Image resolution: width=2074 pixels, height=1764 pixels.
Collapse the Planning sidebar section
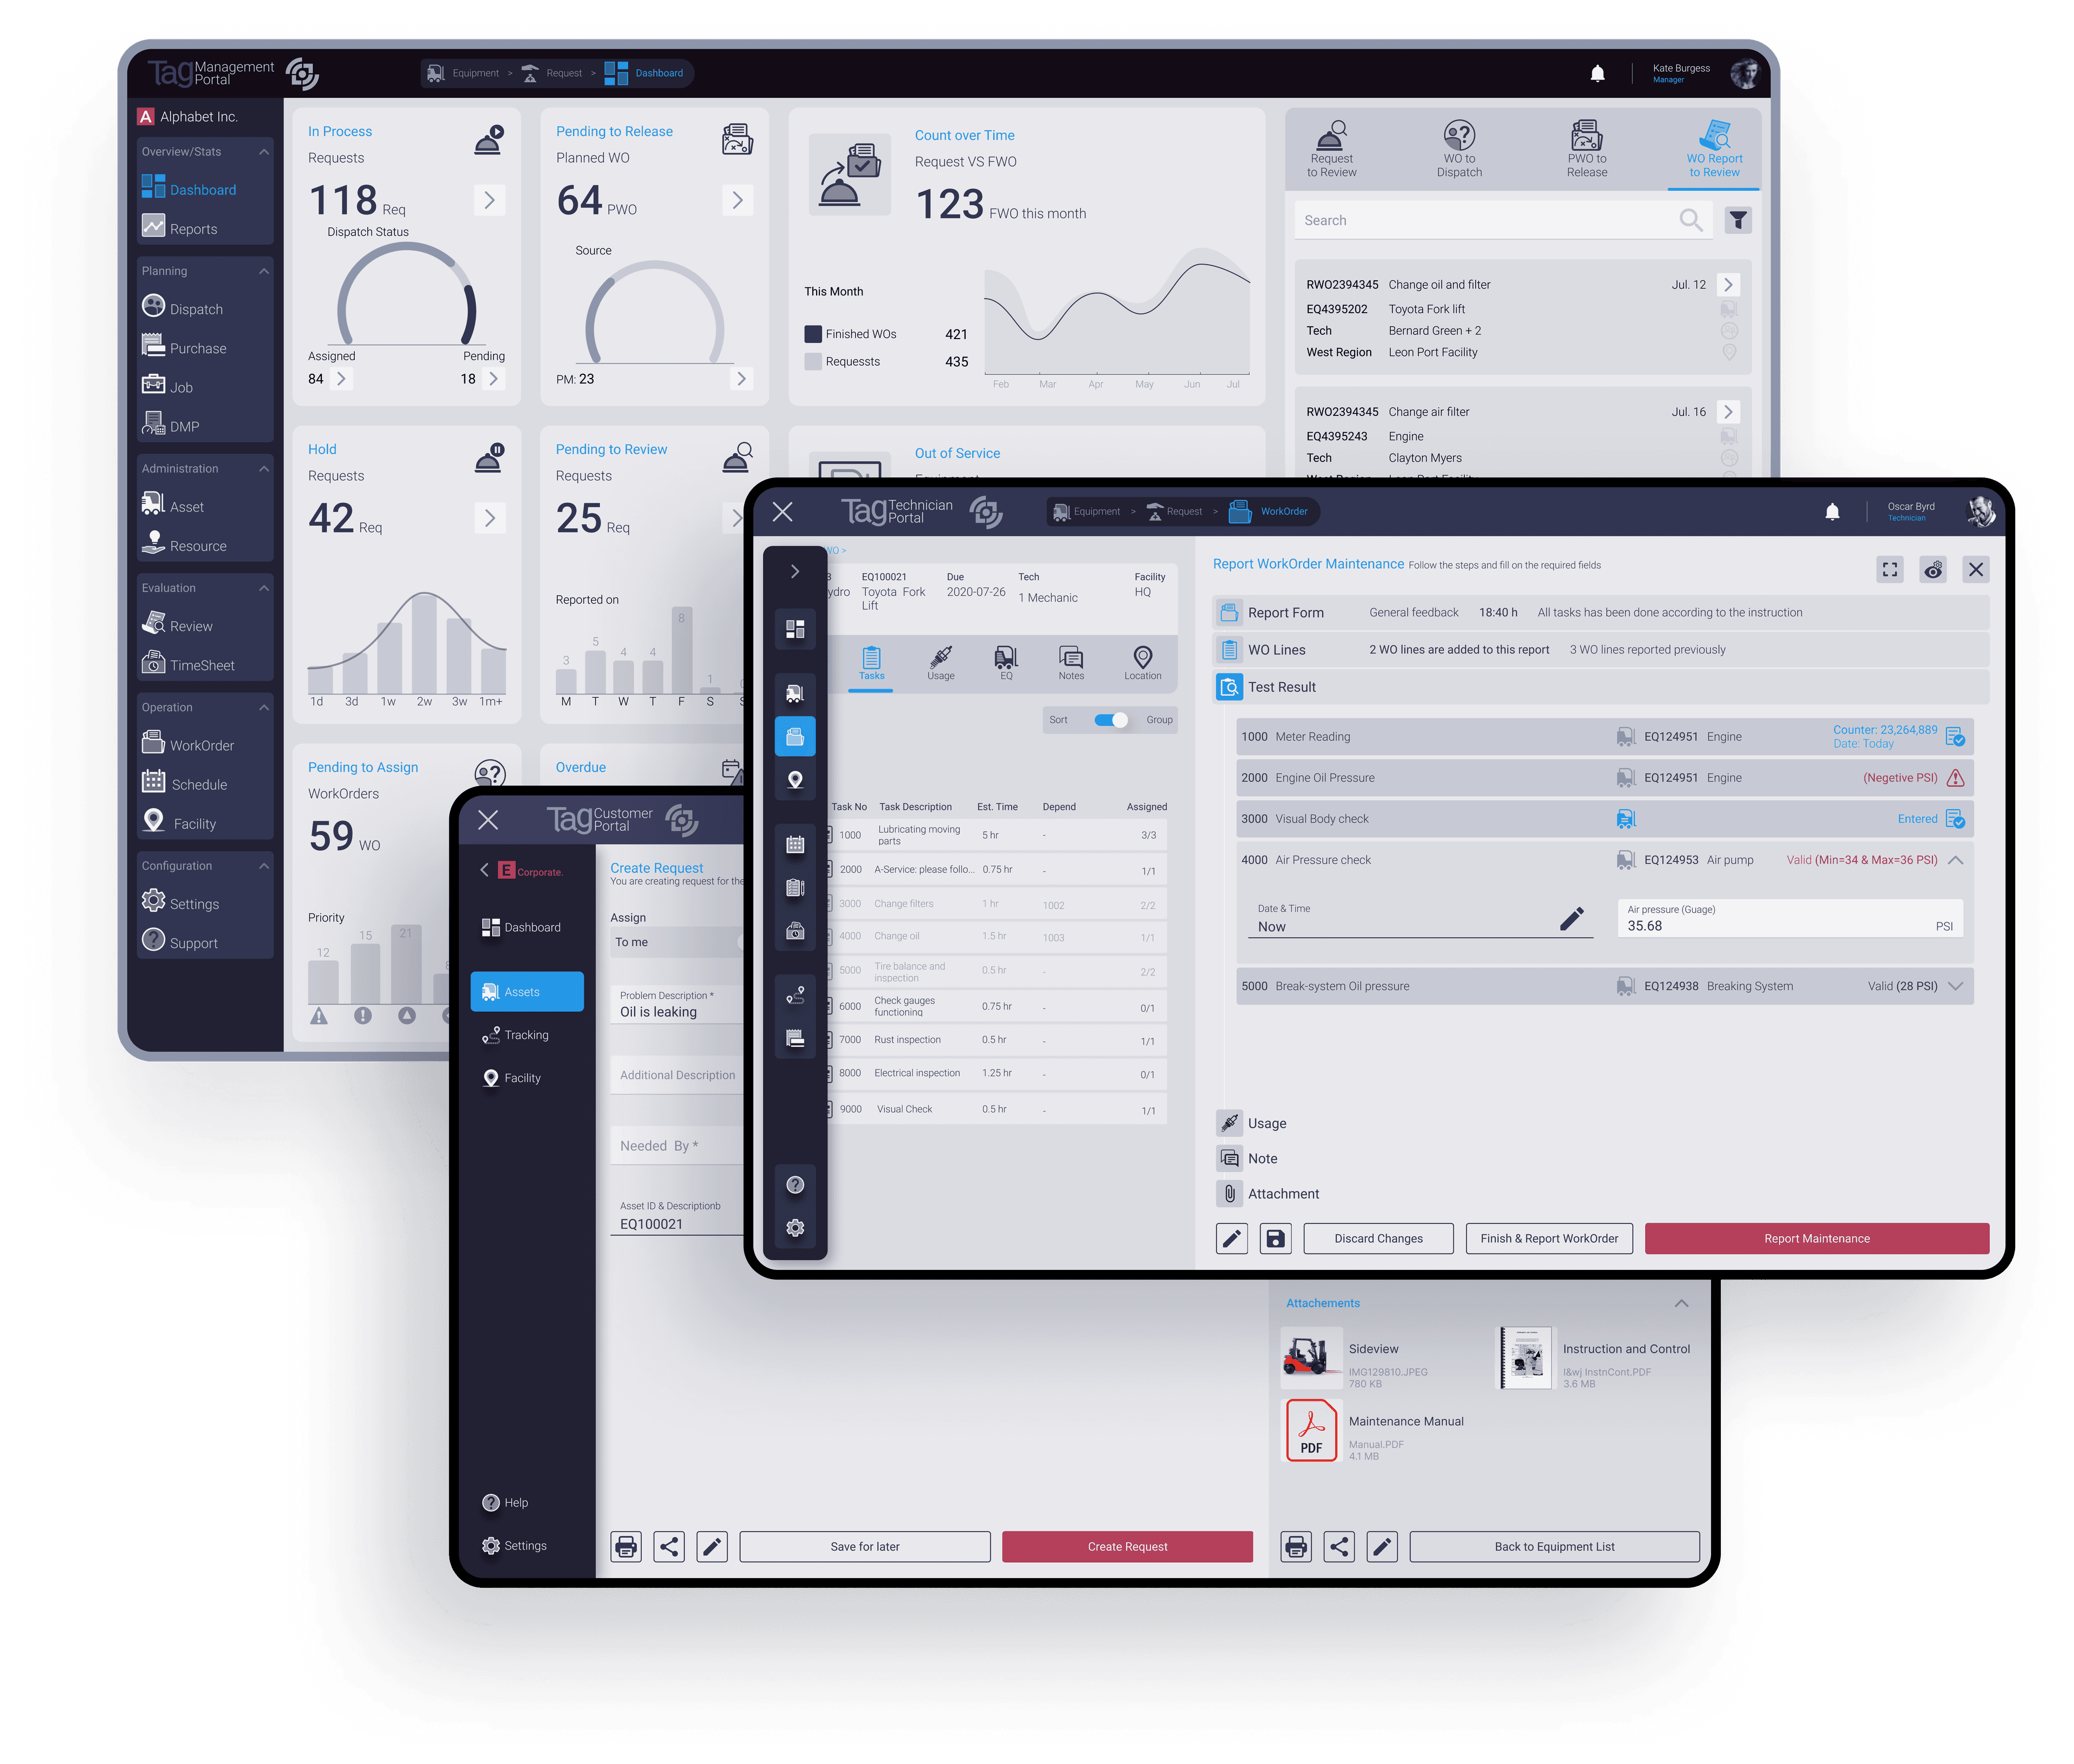pos(264,271)
